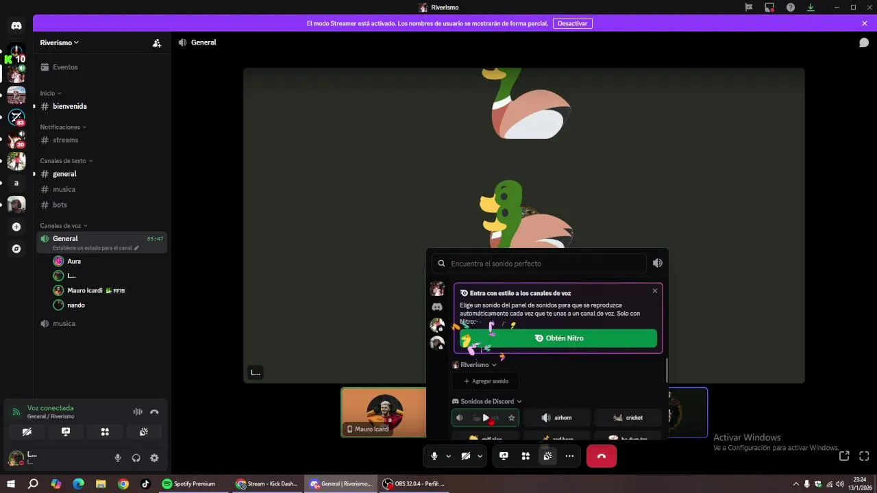Select Mauro Icardi video tile

[x=384, y=412]
